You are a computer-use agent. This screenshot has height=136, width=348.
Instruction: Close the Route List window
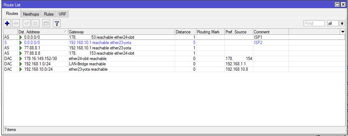tap(343, 4)
